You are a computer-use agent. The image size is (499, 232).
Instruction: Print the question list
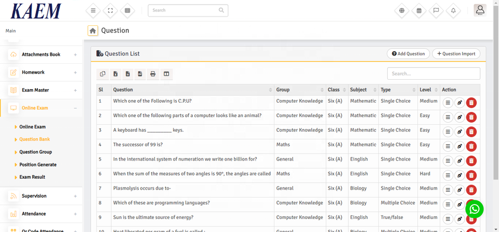click(x=153, y=74)
